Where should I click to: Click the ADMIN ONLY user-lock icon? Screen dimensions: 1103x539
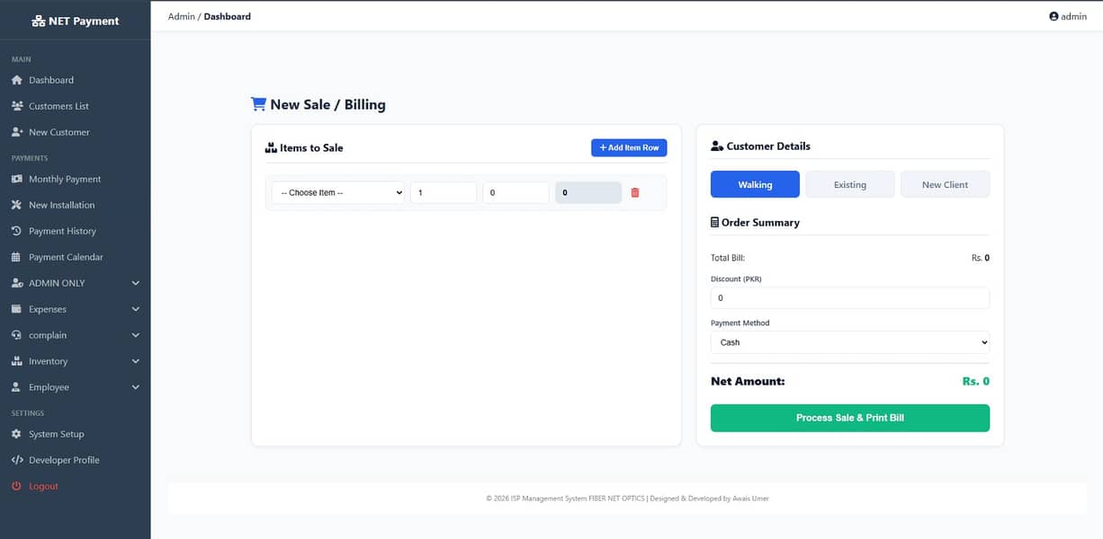(x=17, y=283)
